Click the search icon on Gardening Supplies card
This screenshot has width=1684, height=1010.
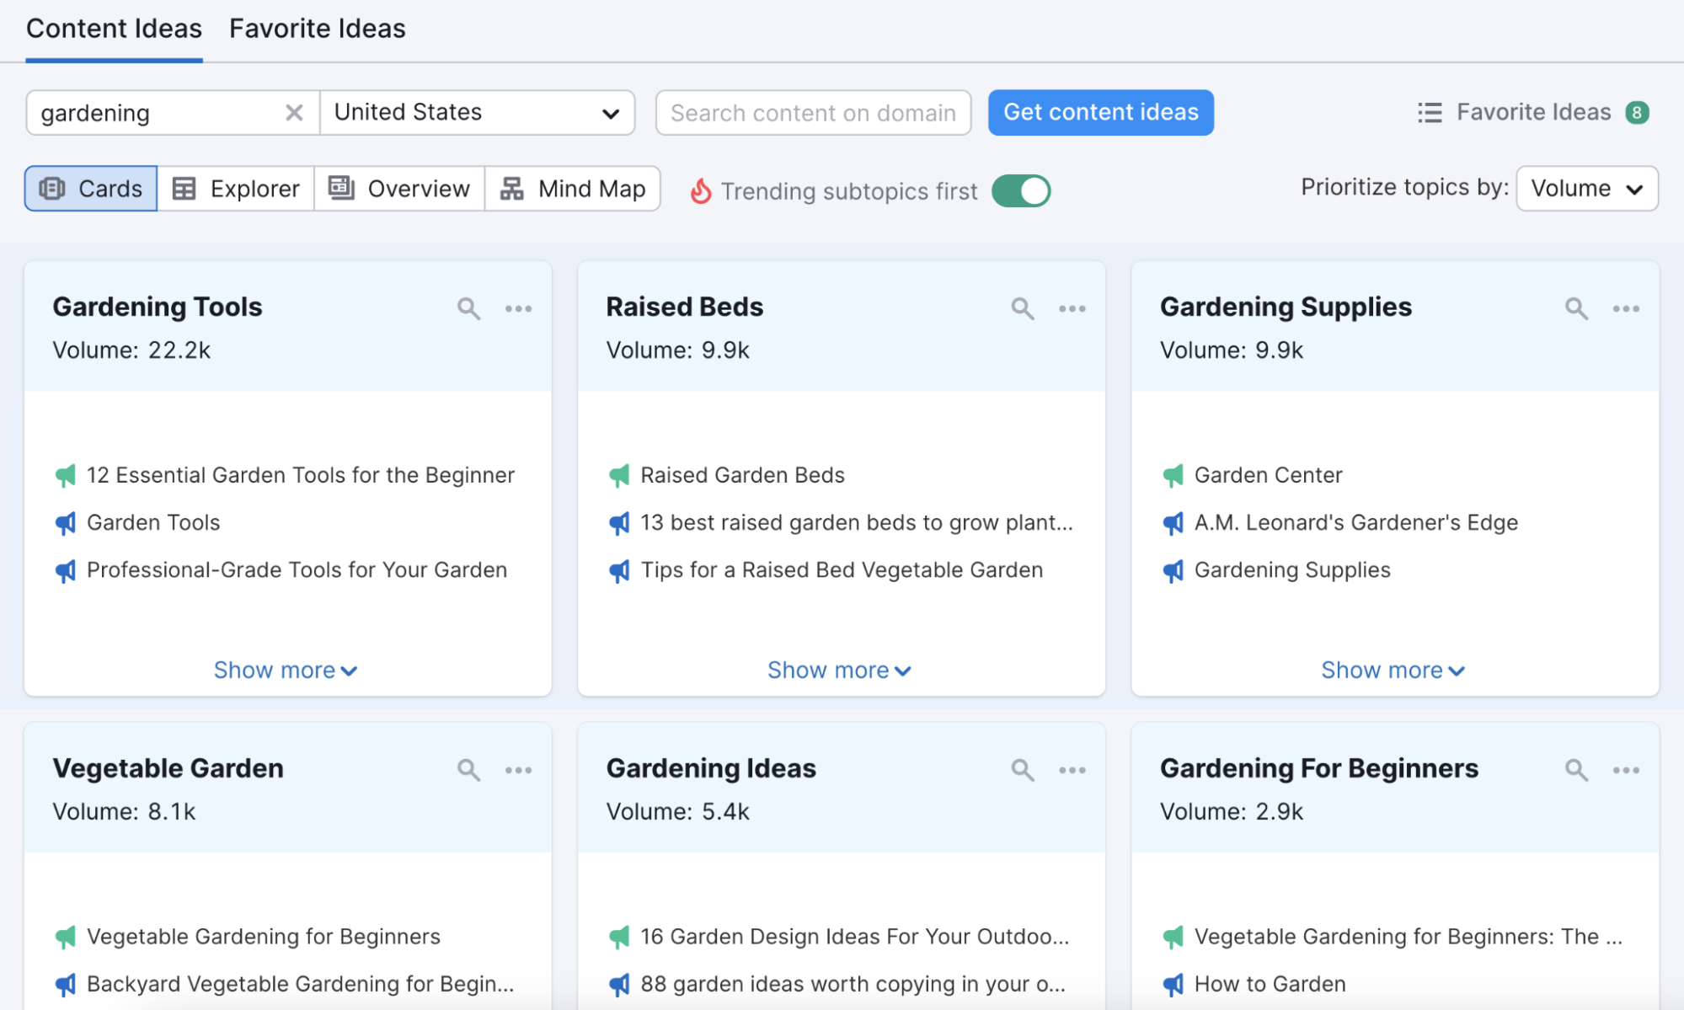1576,308
